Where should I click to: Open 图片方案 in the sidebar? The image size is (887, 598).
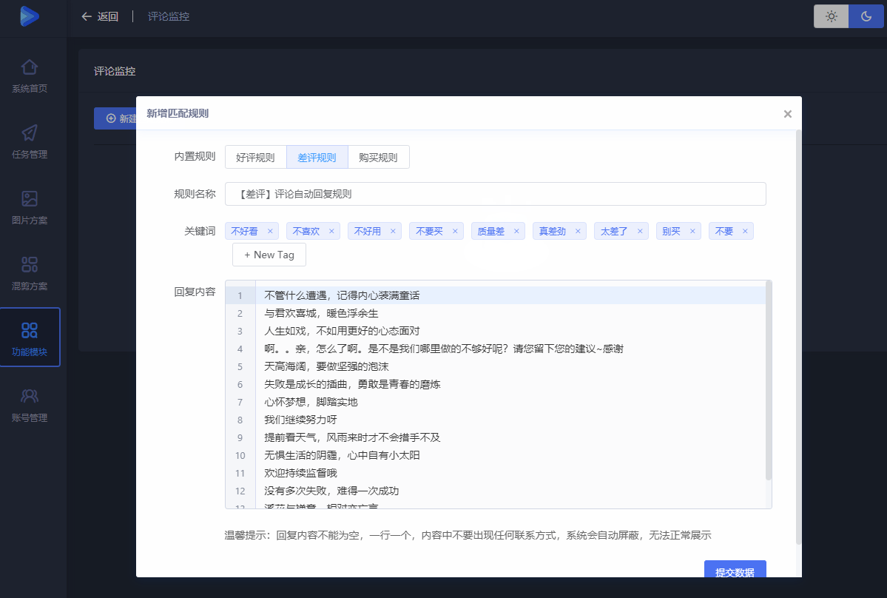(30, 208)
